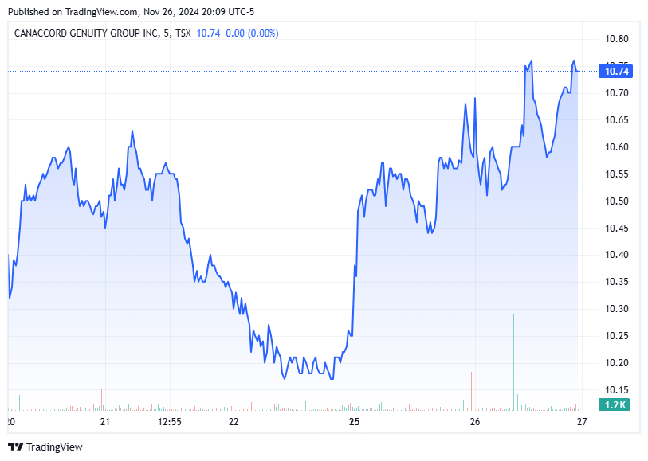Click the 10.40 price axis label

coord(616,255)
